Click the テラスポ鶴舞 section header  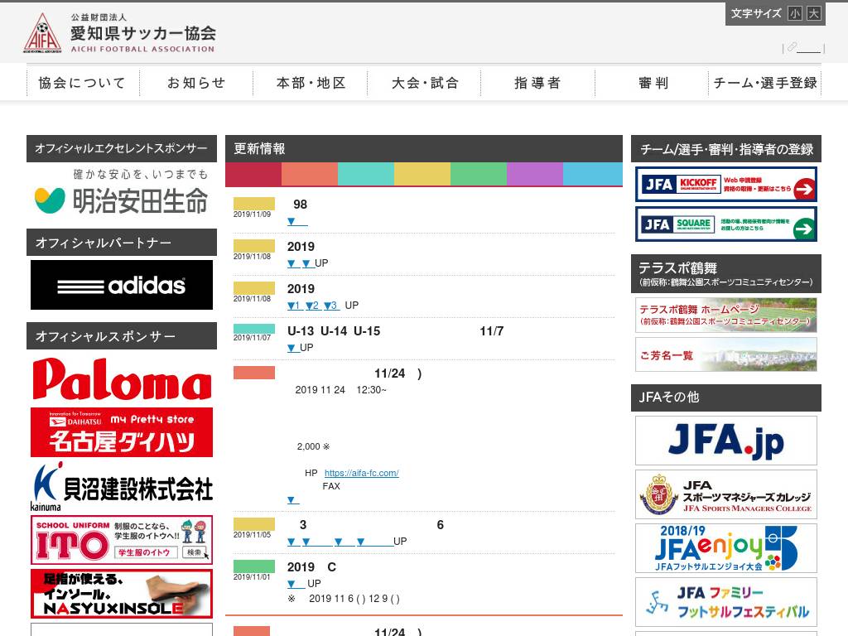tap(725, 273)
